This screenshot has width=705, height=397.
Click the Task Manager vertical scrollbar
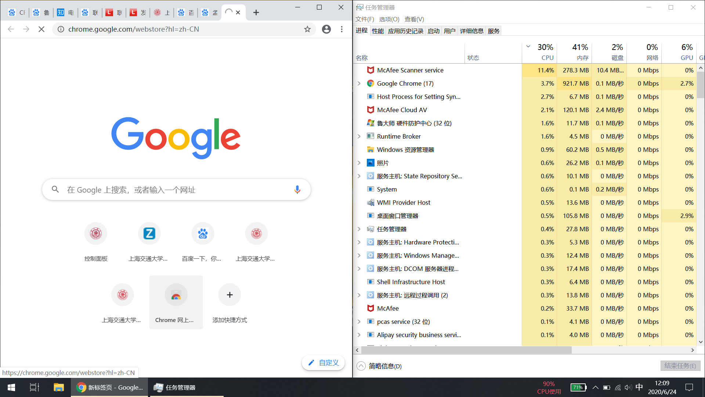point(701,85)
